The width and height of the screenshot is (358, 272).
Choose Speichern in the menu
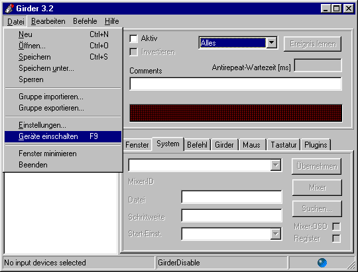tap(63, 57)
